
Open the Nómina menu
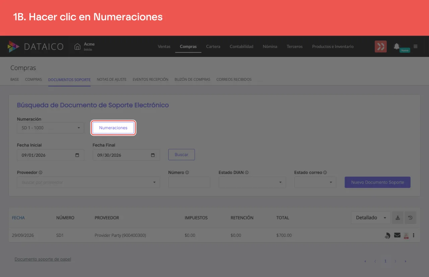pyautogui.click(x=270, y=47)
